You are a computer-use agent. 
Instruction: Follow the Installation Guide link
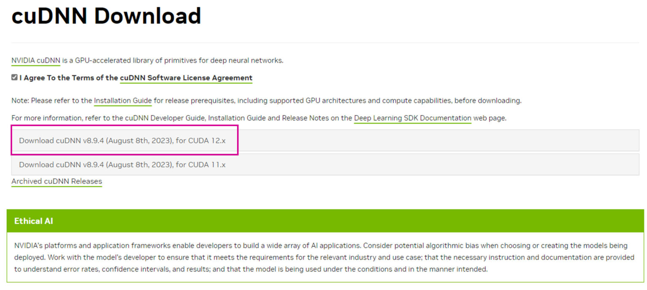pyautogui.click(x=123, y=100)
